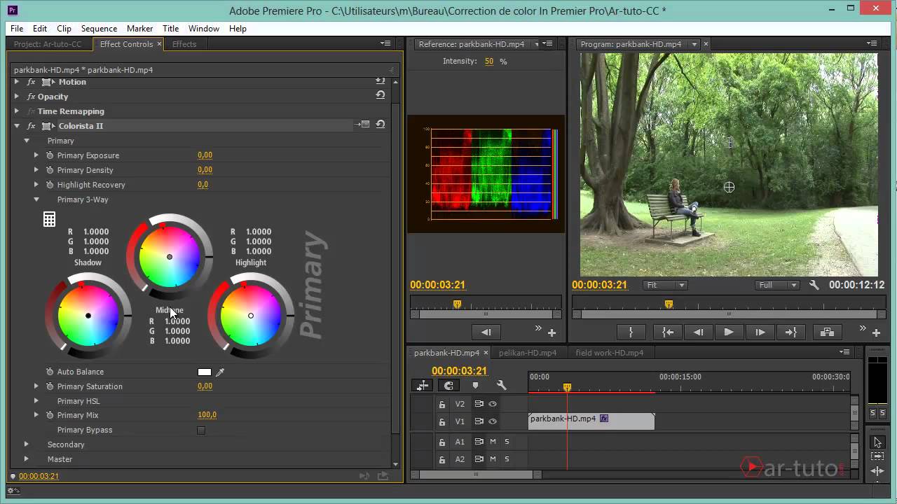The height and width of the screenshot is (504, 897).
Task: Adjust the Shadow color wheel
Action: (x=88, y=316)
